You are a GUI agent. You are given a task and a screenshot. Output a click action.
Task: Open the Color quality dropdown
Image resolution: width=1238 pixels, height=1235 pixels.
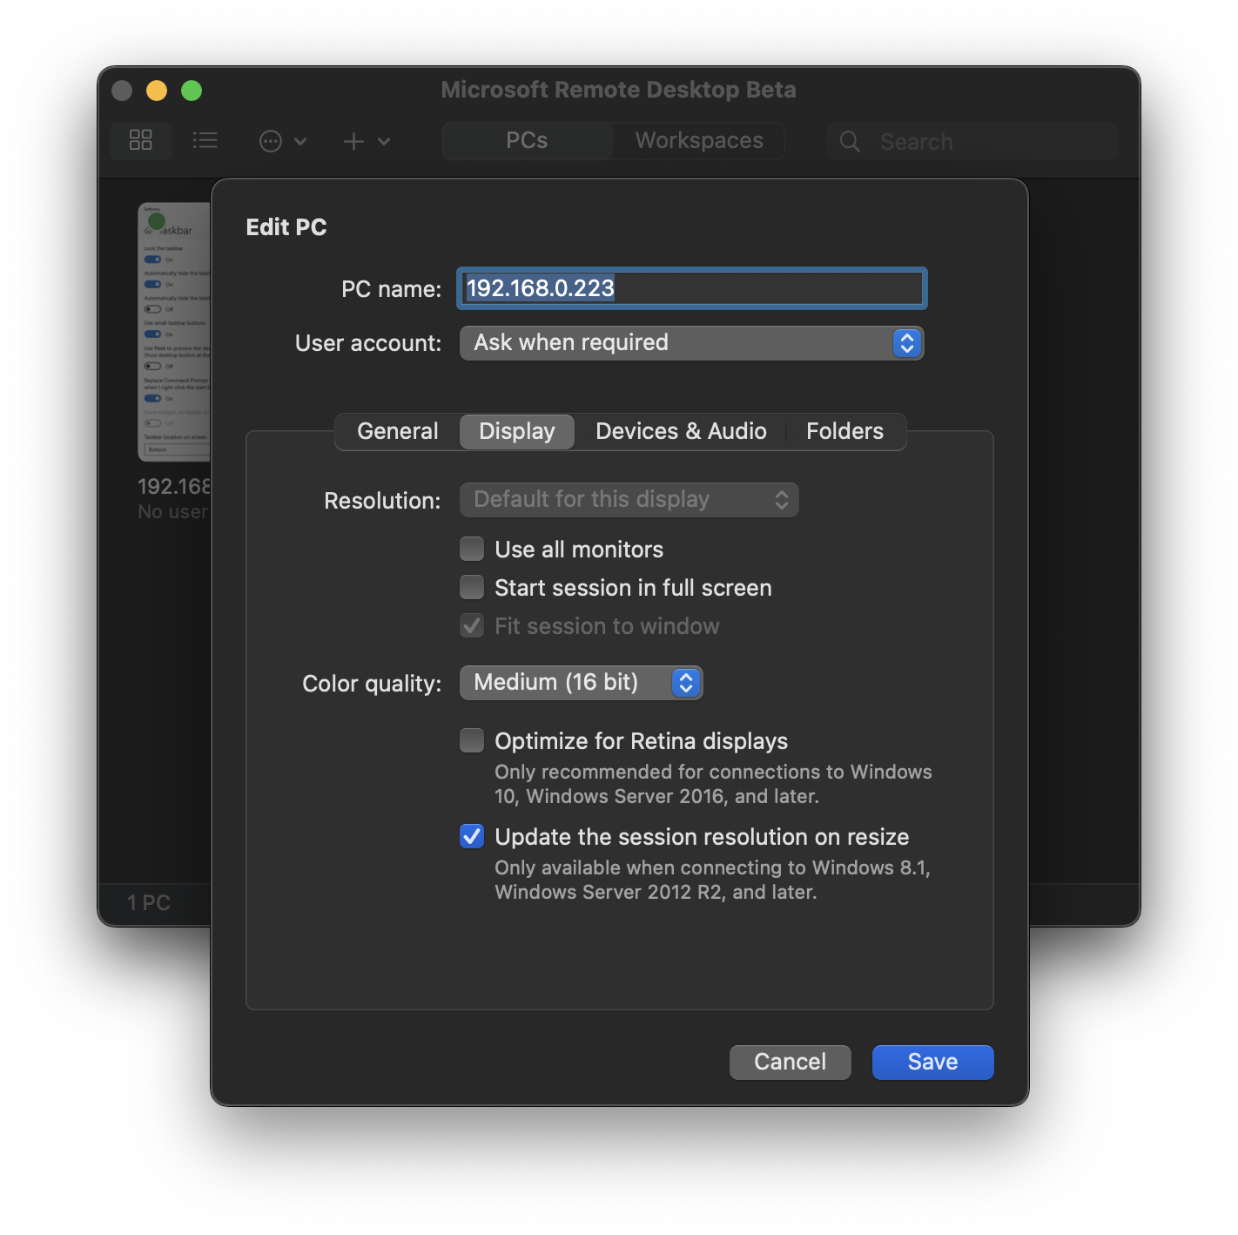tap(581, 683)
